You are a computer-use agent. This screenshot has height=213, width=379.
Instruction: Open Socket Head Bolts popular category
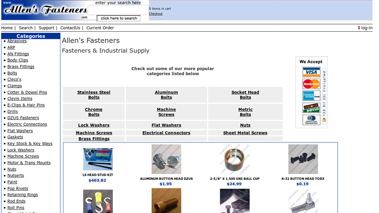point(245,95)
